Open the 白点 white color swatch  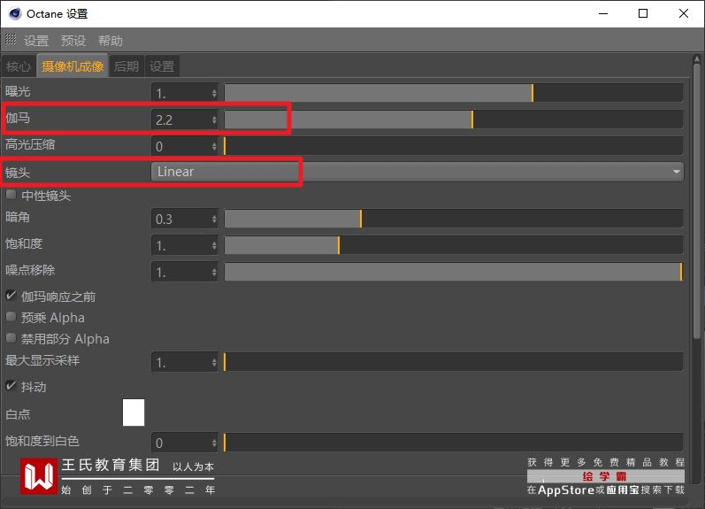134,413
